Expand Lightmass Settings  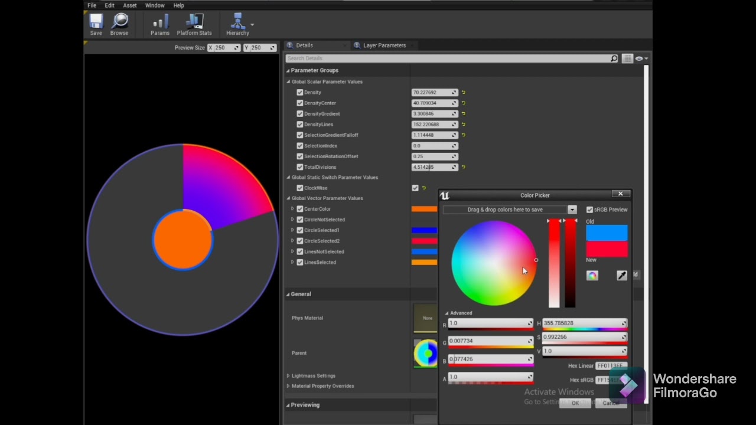click(288, 375)
